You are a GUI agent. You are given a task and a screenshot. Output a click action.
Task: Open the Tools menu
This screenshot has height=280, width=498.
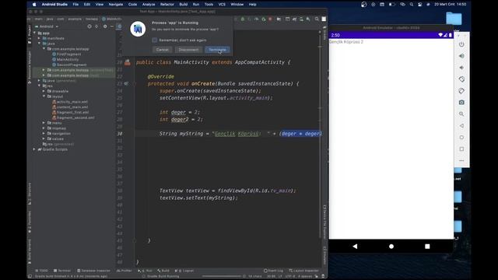click(209, 5)
